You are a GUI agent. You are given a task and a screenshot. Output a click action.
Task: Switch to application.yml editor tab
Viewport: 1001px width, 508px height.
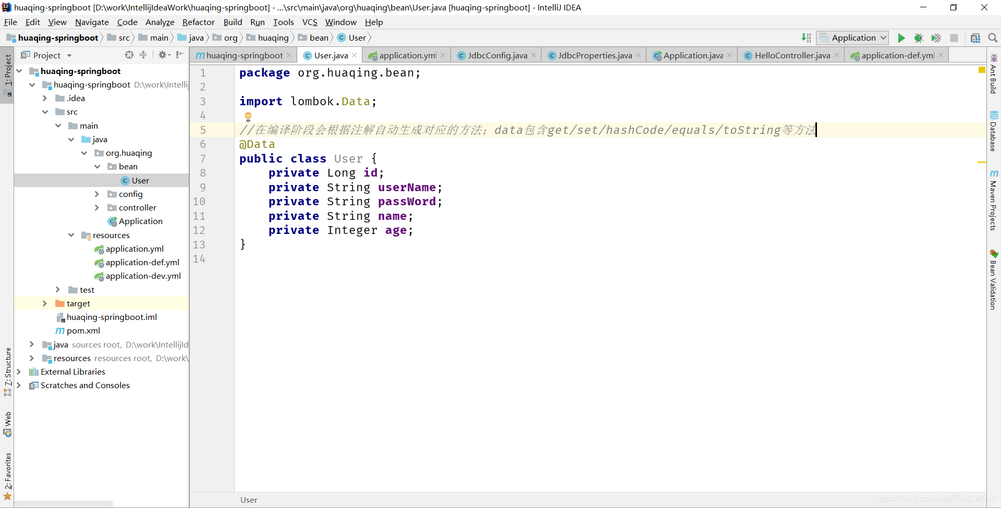[407, 55]
